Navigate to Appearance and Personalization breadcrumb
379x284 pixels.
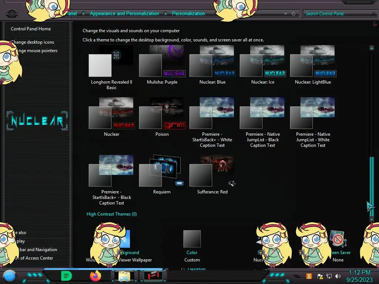coord(124,14)
